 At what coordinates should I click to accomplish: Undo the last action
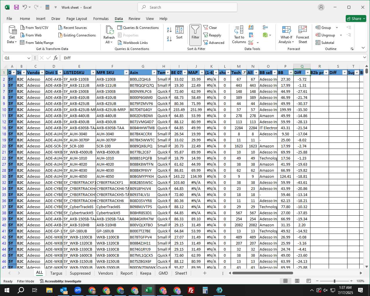pos(25,7)
